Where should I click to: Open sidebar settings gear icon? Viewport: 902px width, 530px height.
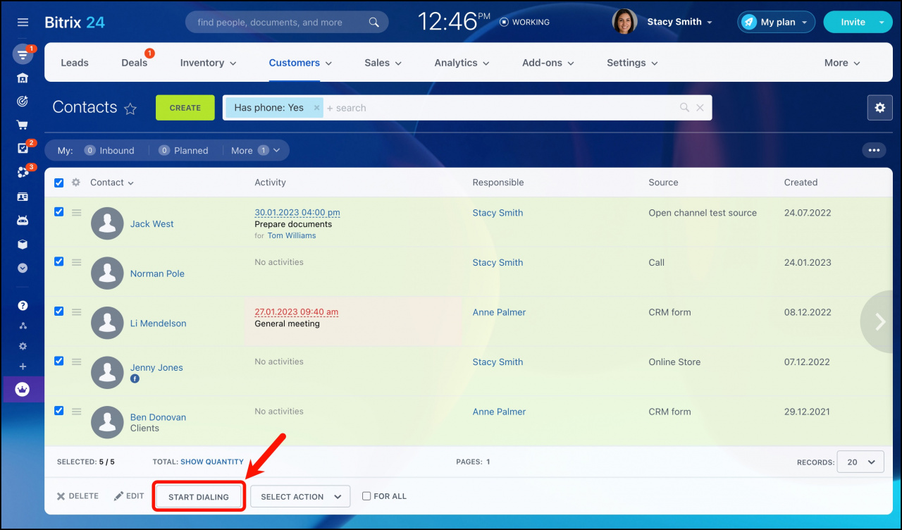coord(23,346)
